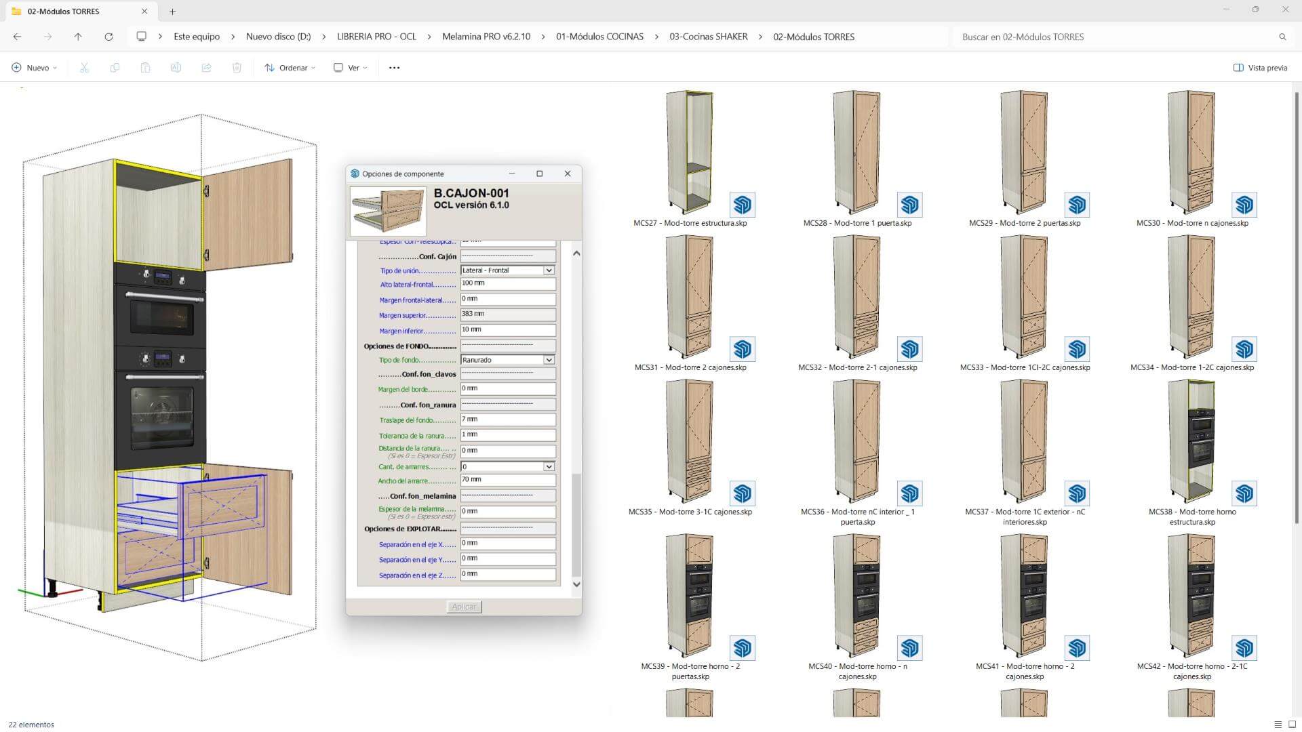
Task: Click the Separación en el eje X field
Action: pos(508,544)
